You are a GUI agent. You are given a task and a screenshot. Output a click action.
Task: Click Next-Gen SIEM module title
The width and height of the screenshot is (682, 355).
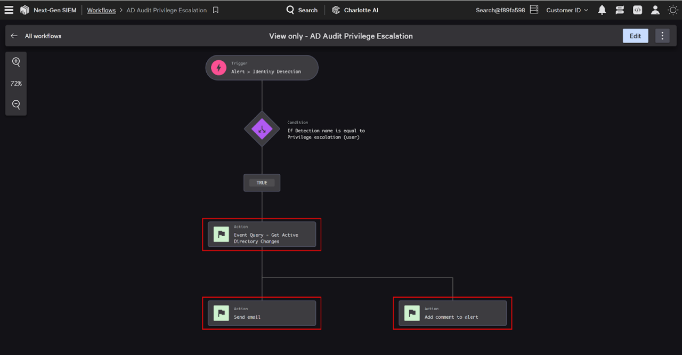[x=55, y=10]
